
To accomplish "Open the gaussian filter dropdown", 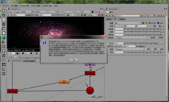I will coord(120,46).
